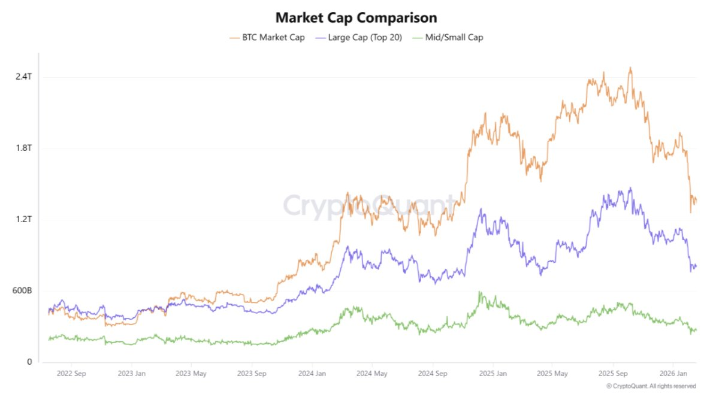
Task: Select the 1.8T y-axis label
Action: 23,148
